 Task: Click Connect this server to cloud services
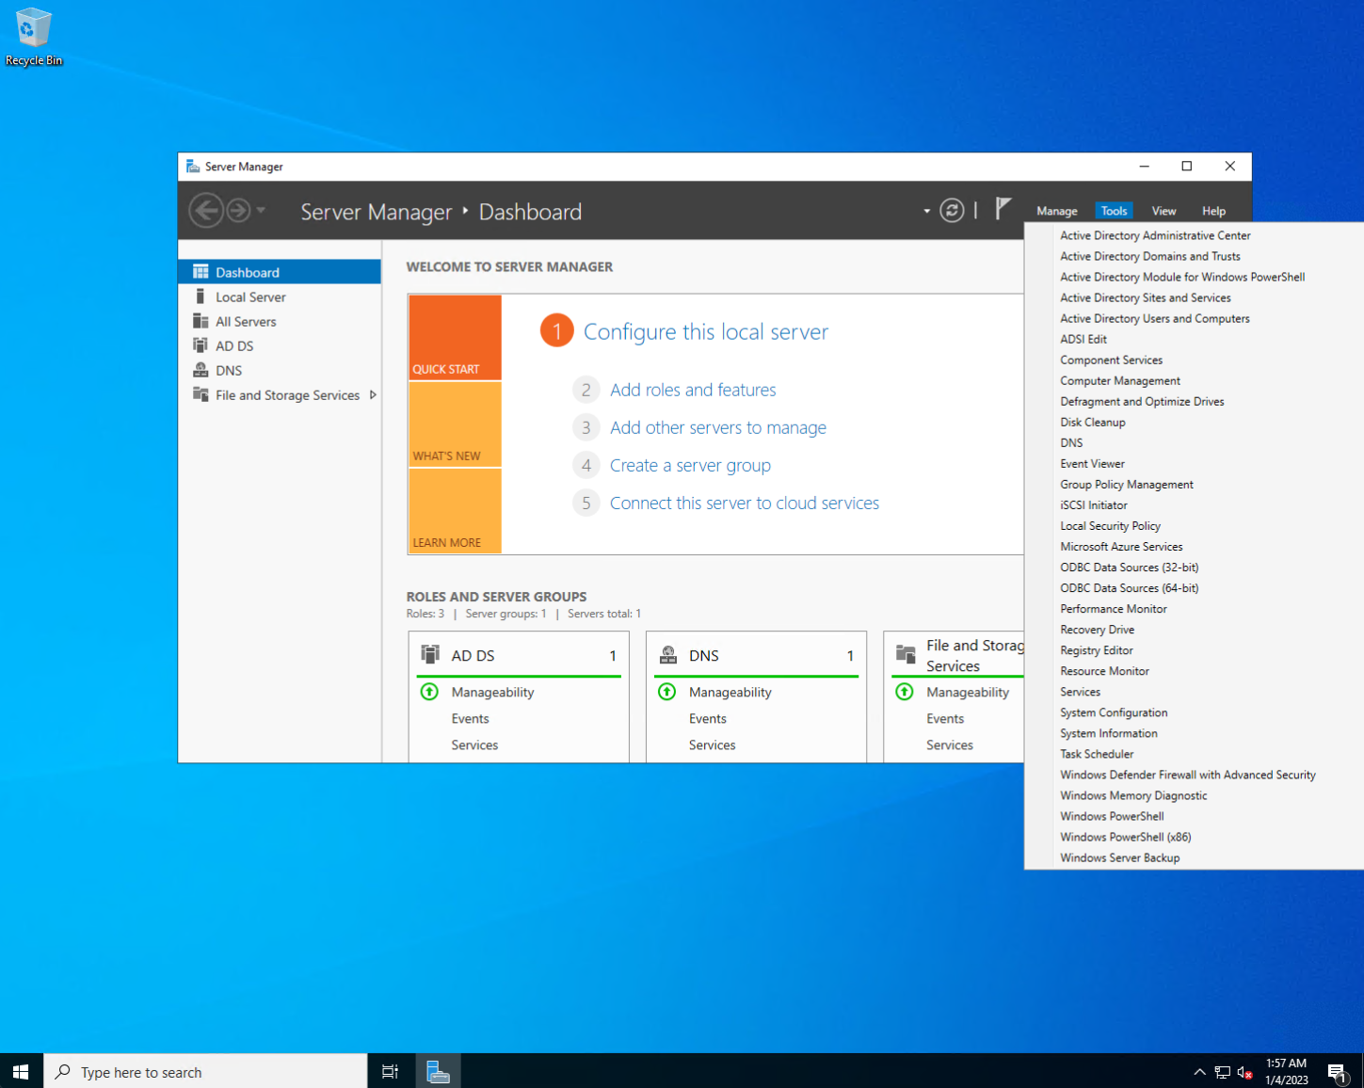tap(745, 503)
